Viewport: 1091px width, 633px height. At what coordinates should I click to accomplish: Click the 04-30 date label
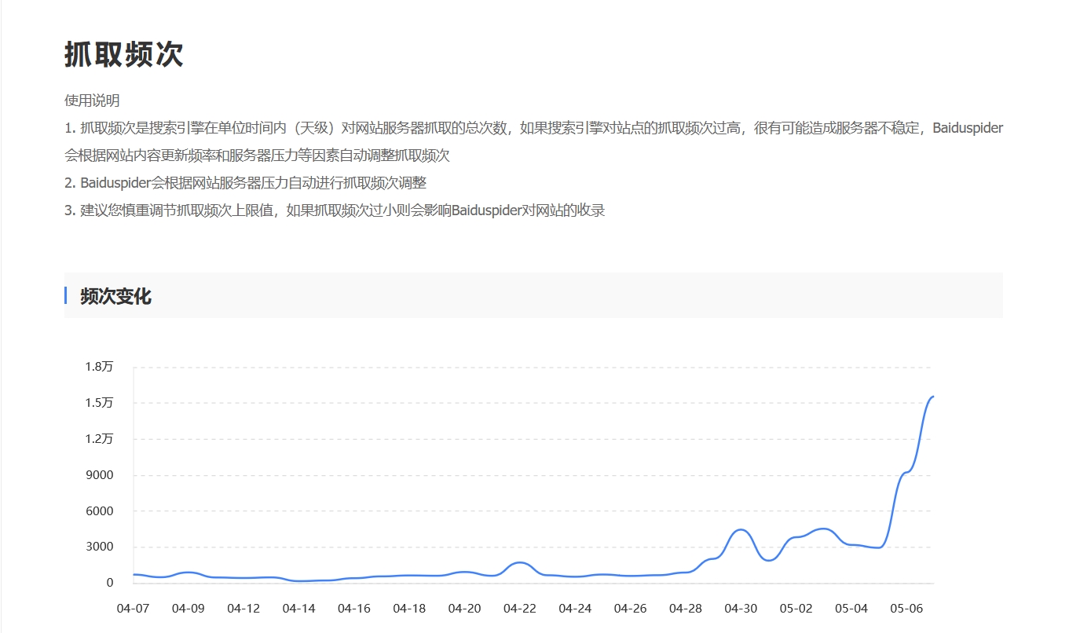[741, 609]
